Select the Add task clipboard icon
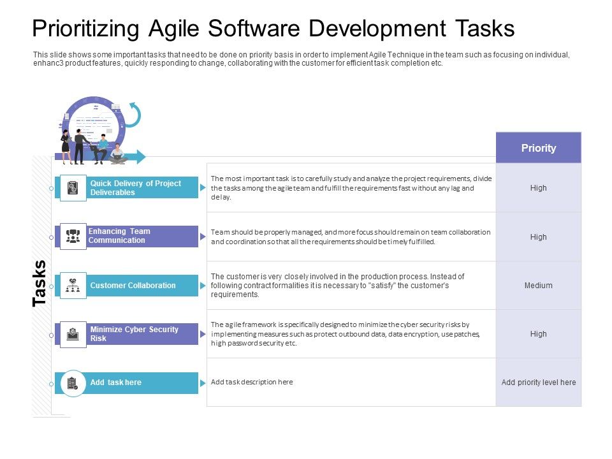Image resolution: width=612 pixels, height=459 pixels. (72, 382)
